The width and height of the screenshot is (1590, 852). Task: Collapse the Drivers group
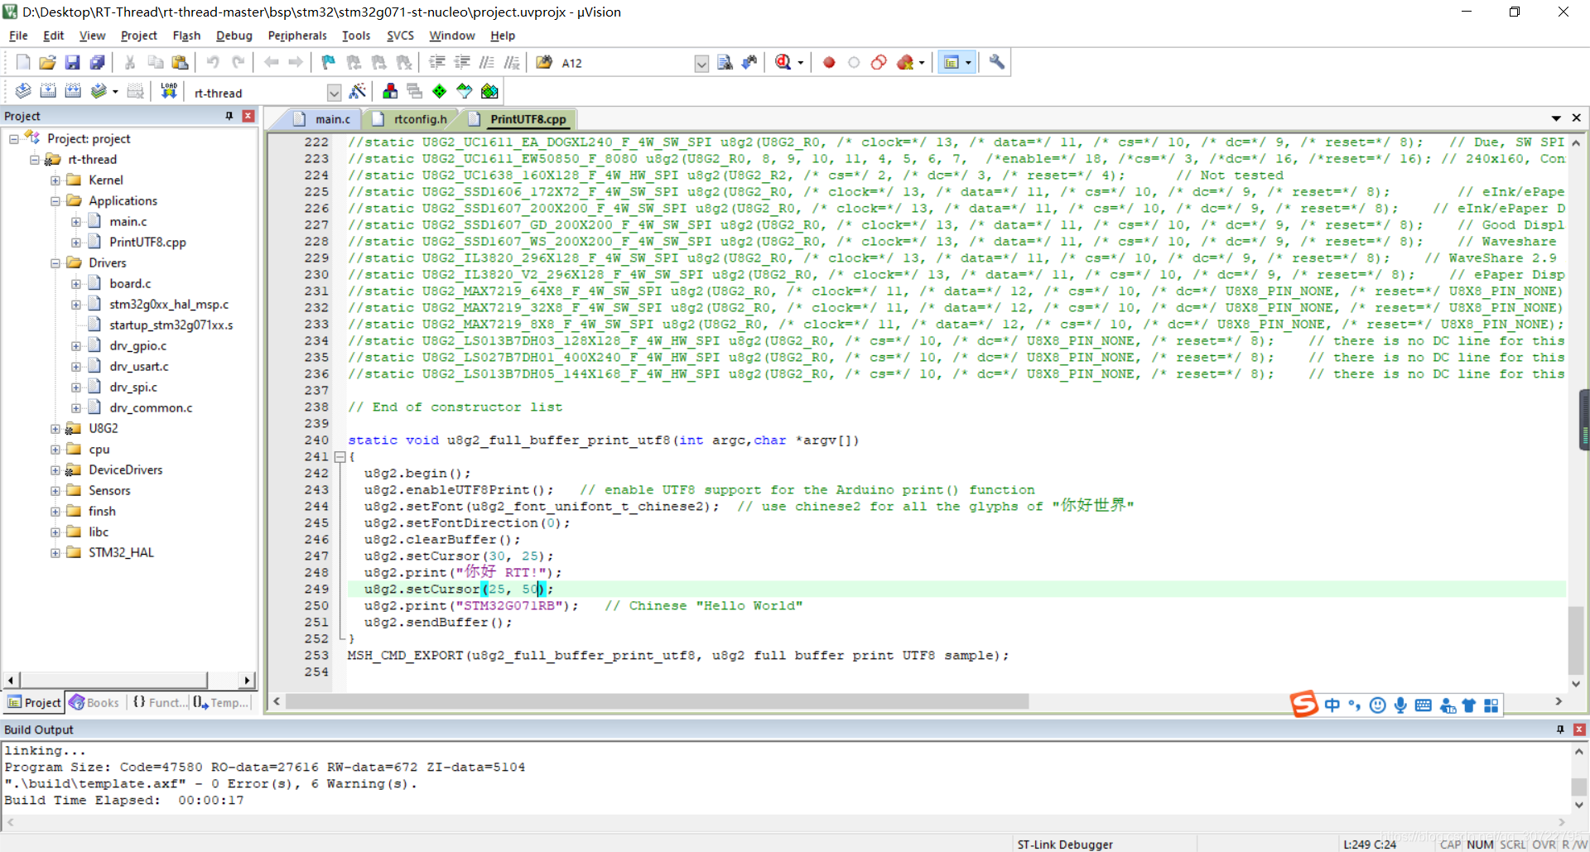coord(55,263)
